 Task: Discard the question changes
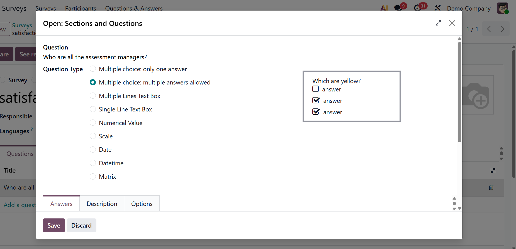click(81, 225)
